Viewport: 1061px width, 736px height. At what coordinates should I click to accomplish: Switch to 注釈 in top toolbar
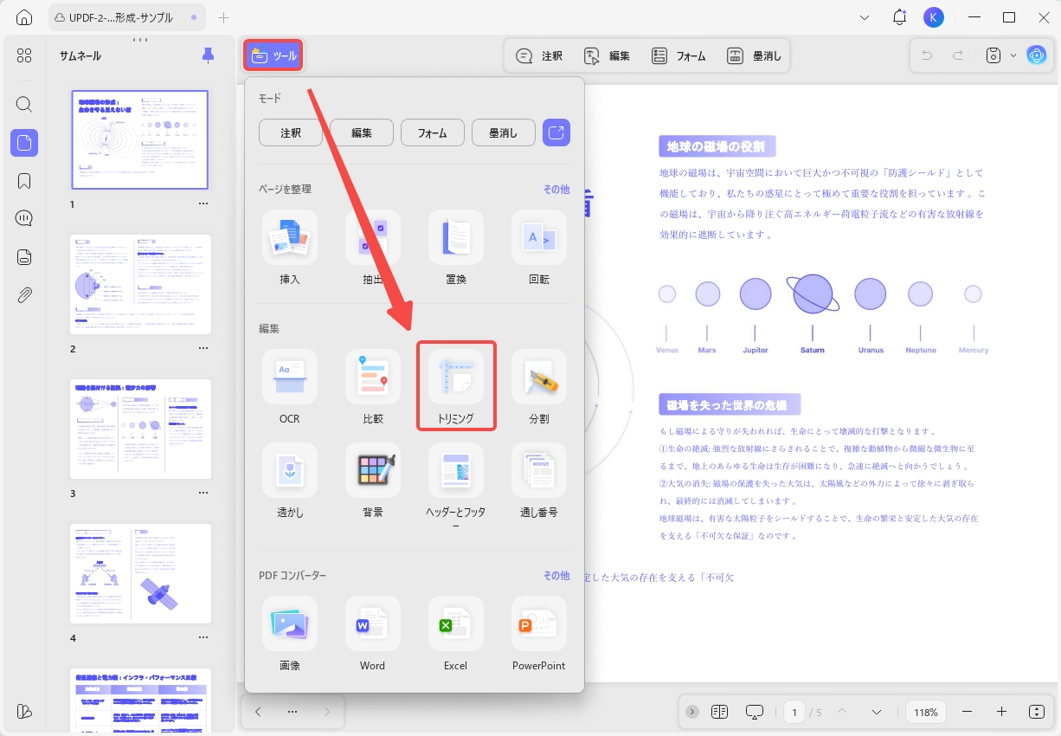[539, 55]
